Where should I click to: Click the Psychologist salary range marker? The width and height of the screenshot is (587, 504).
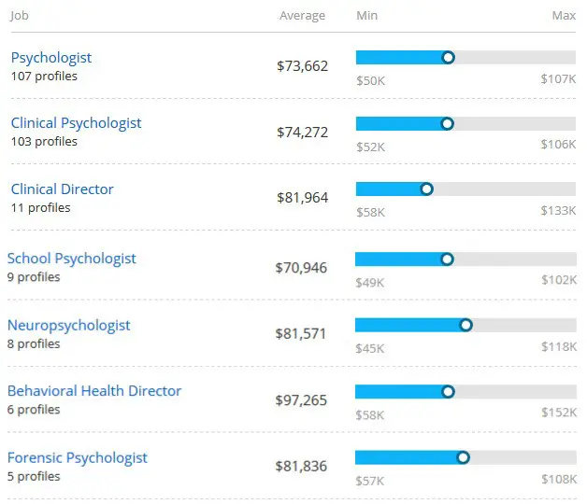(448, 58)
